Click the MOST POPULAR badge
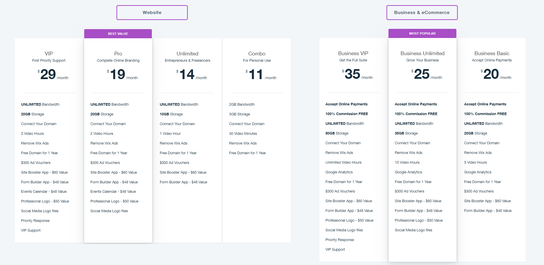Viewport: 544px width, 265px height. (x=422, y=33)
